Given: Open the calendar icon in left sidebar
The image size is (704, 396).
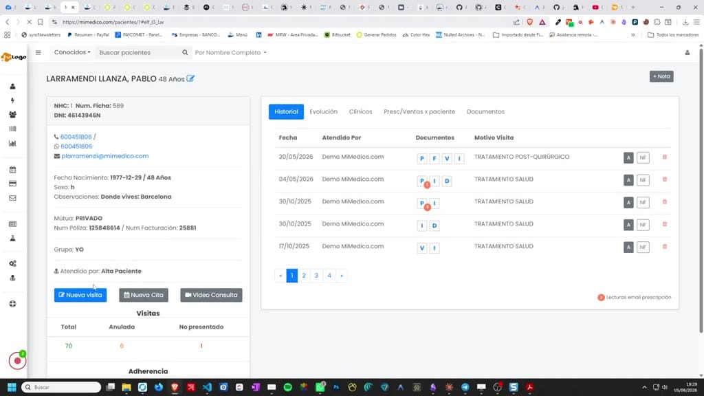Looking at the screenshot, I should click(x=12, y=170).
